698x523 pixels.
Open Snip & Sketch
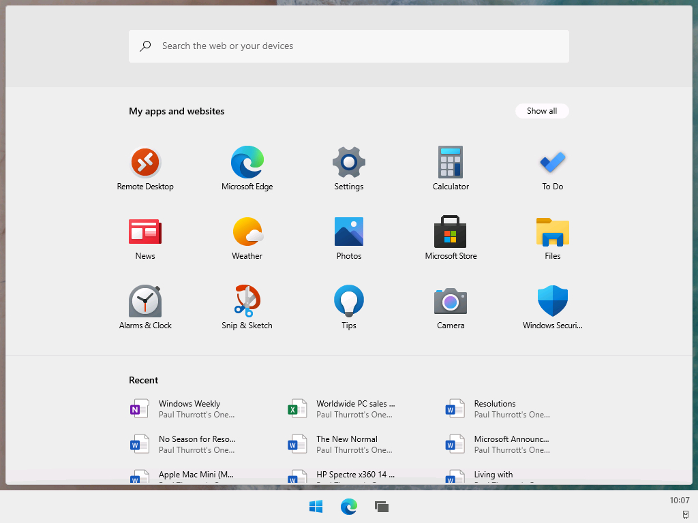[247, 307]
